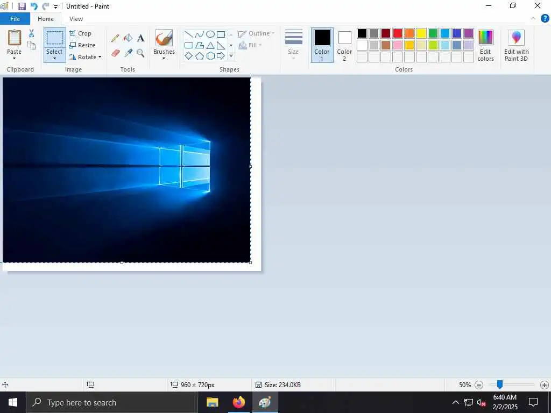The image size is (551, 413).
Task: Open the Action Center notification icon
Action: (533, 402)
